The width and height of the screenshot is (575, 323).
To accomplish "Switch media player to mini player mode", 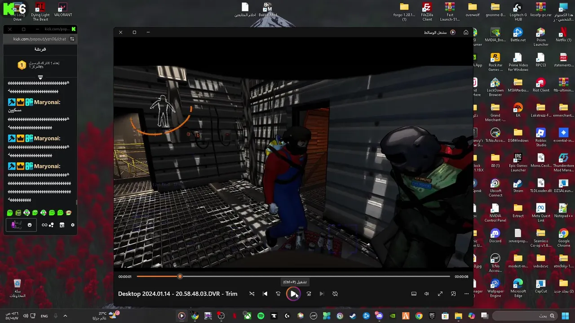I will coord(453,294).
